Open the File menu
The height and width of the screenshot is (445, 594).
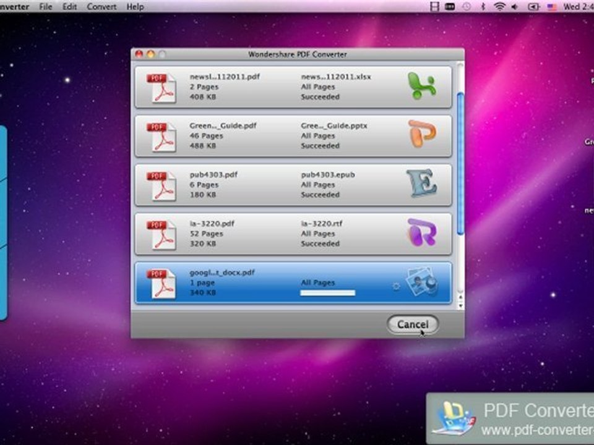pos(45,6)
